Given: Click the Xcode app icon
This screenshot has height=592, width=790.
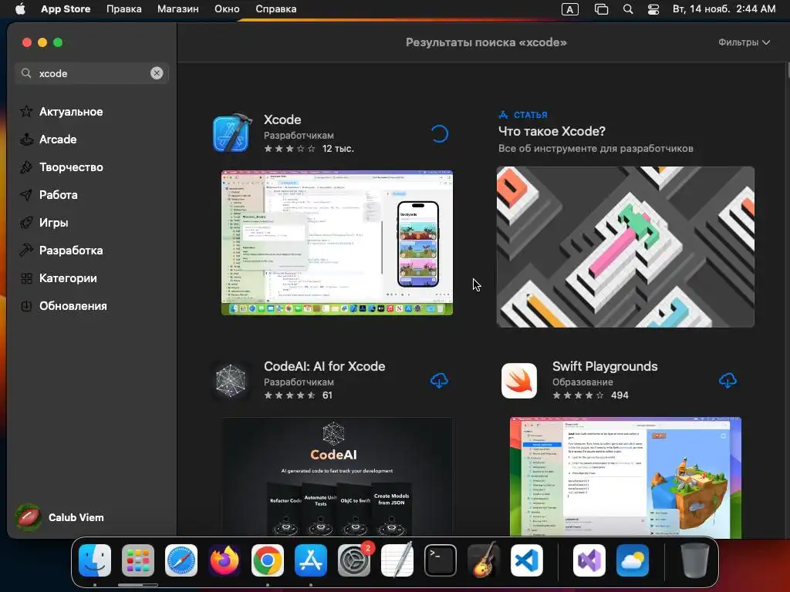Looking at the screenshot, I should [x=231, y=133].
